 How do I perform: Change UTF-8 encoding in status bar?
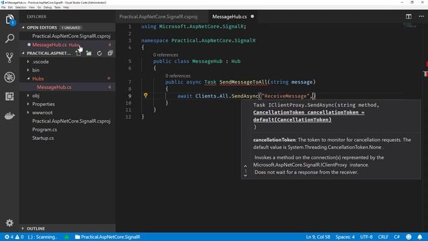pyautogui.click(x=366, y=237)
